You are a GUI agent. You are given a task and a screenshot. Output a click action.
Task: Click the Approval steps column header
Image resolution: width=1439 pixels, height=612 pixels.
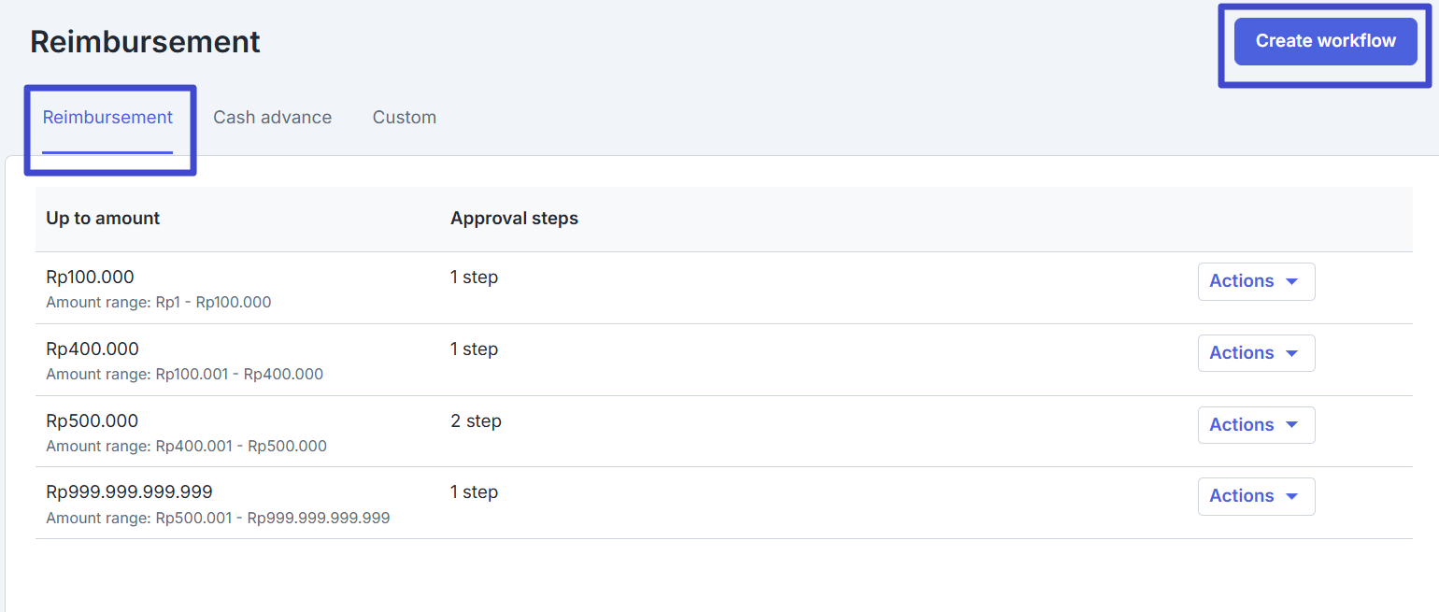pos(514,219)
